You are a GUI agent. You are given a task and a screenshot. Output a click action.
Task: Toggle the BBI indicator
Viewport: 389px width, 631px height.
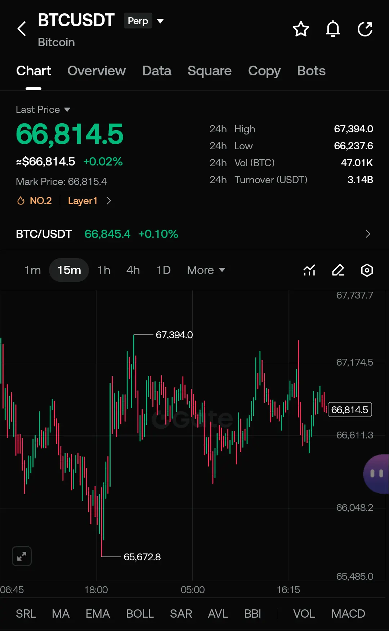[252, 614]
